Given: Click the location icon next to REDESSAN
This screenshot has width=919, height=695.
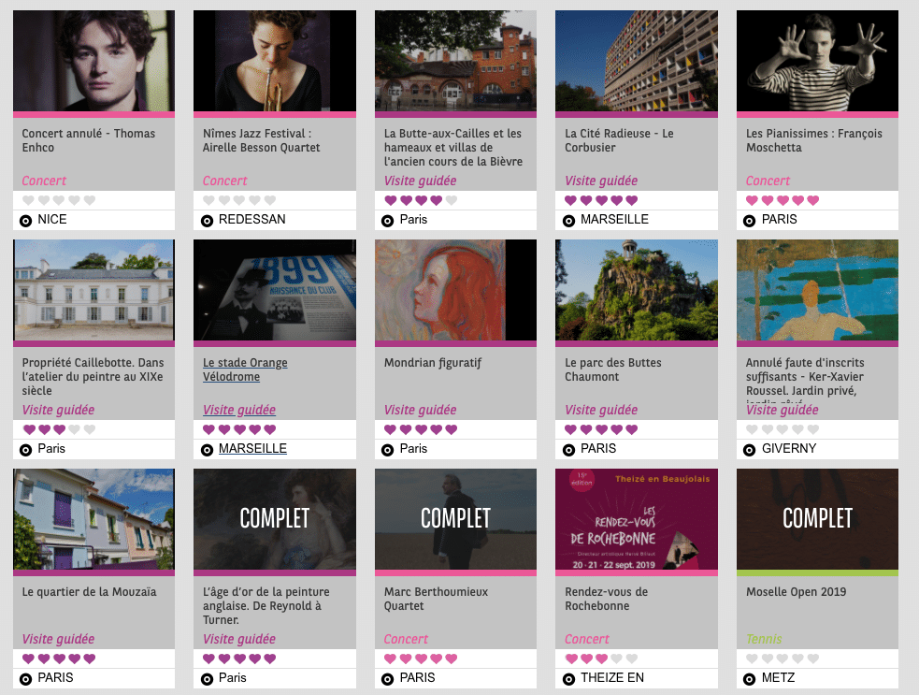Looking at the screenshot, I should (x=207, y=220).
